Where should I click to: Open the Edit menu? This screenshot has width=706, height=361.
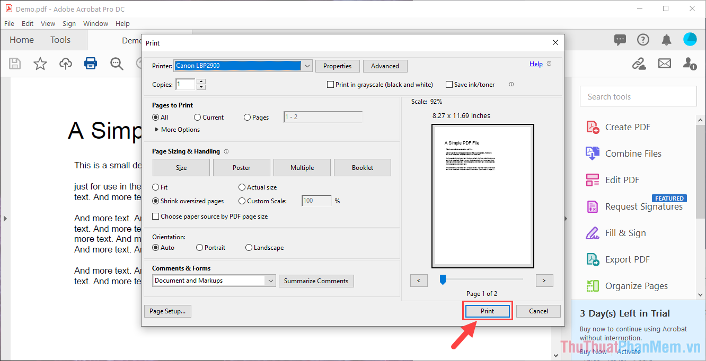(x=28, y=23)
